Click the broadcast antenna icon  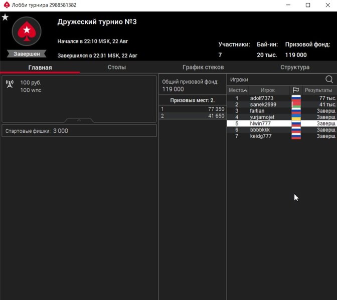pos(10,83)
